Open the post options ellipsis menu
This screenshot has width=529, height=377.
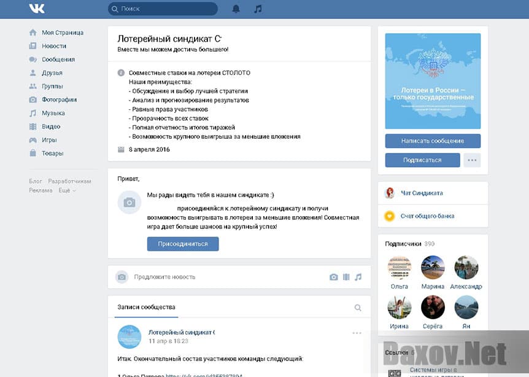click(357, 333)
